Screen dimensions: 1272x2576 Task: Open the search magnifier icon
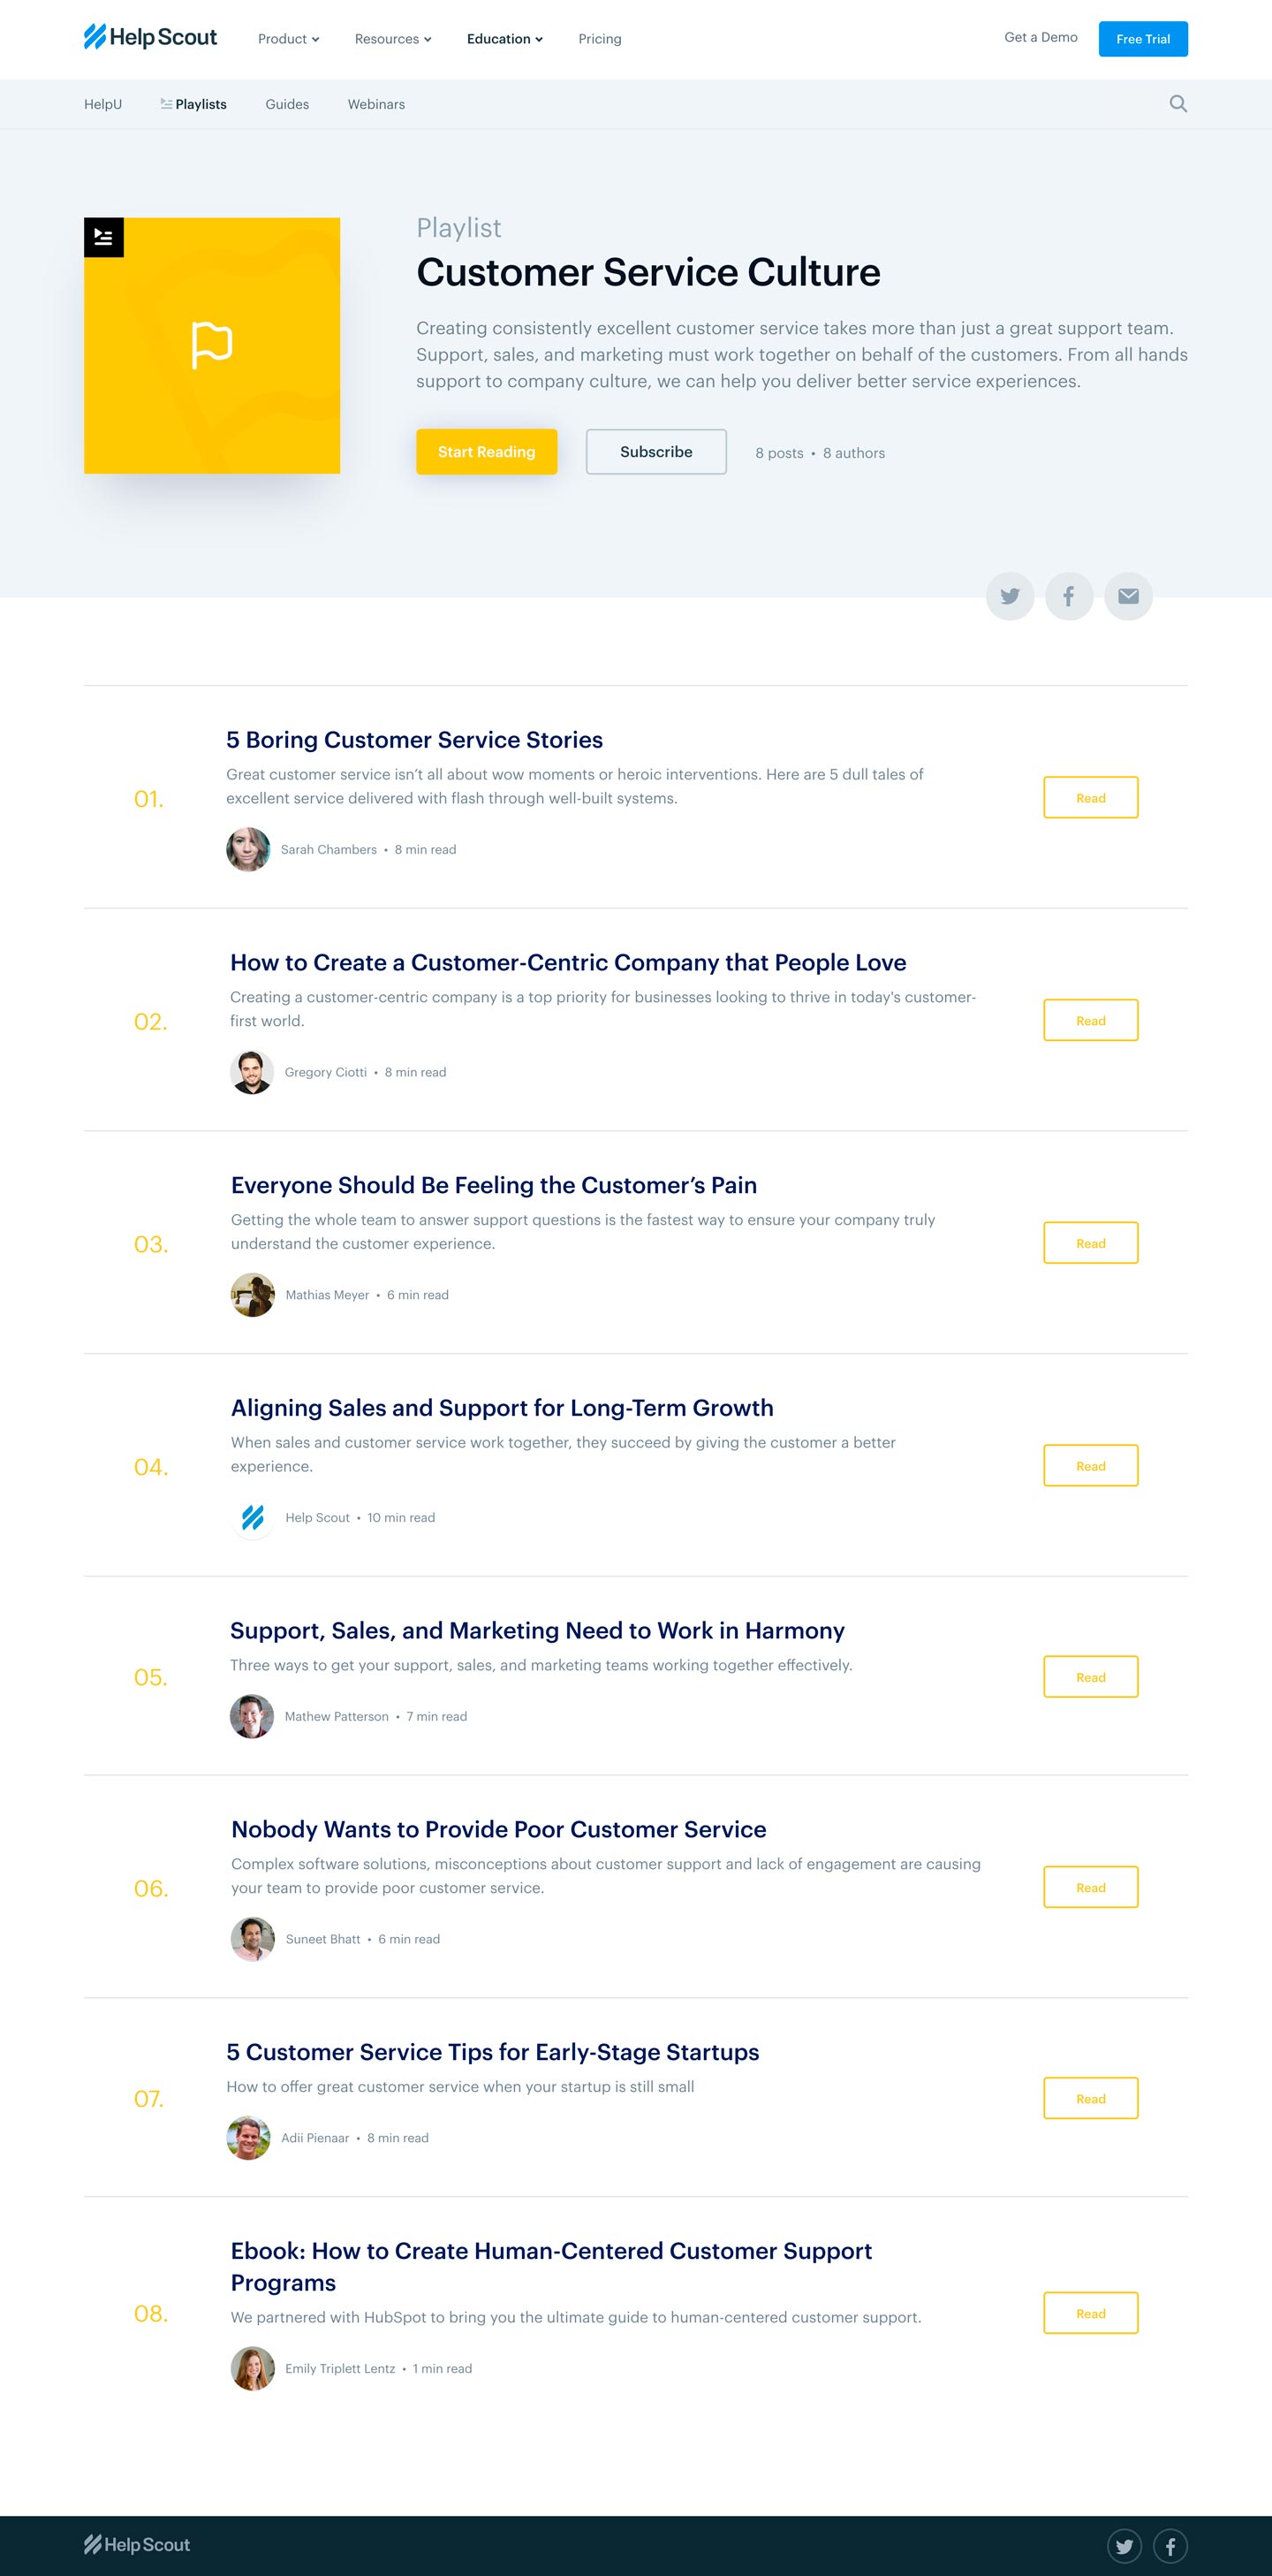(1178, 104)
